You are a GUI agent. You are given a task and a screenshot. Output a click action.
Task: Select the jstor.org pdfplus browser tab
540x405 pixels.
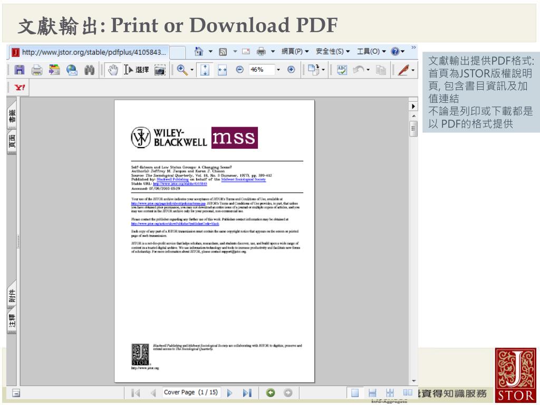point(89,52)
